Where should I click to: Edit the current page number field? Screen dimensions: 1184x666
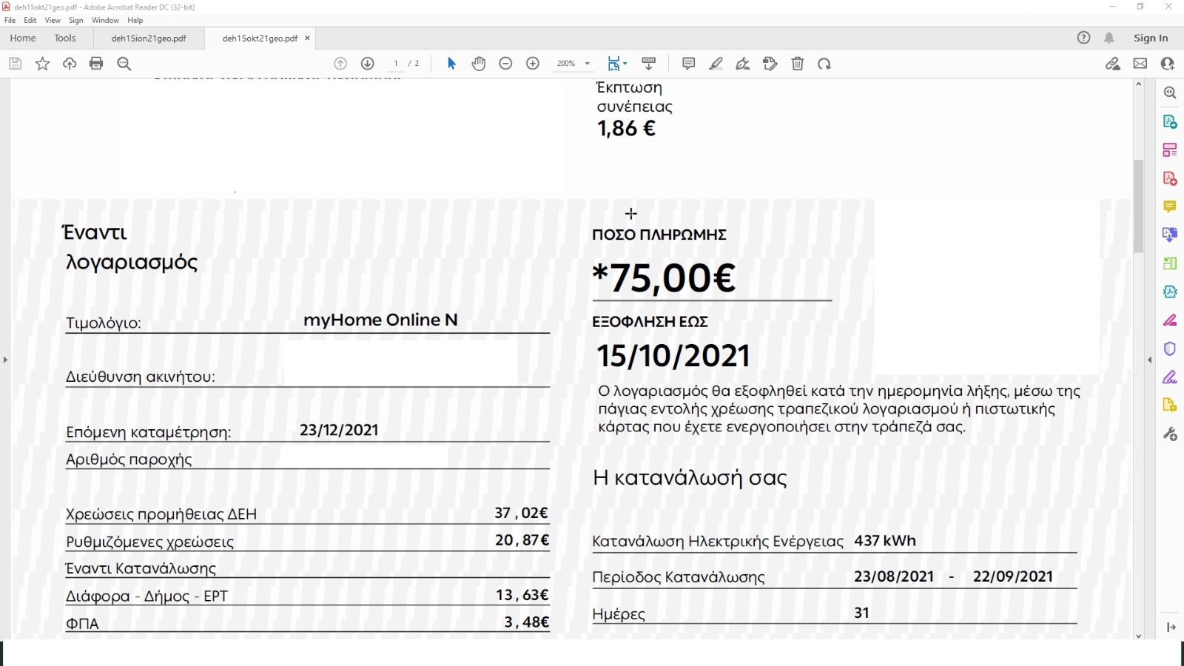pos(396,64)
